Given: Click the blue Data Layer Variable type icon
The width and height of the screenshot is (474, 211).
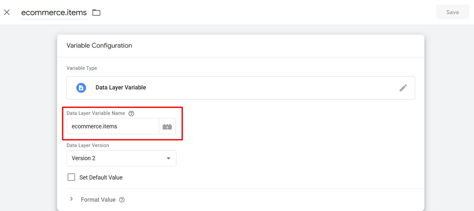Looking at the screenshot, I should pyautogui.click(x=81, y=88).
